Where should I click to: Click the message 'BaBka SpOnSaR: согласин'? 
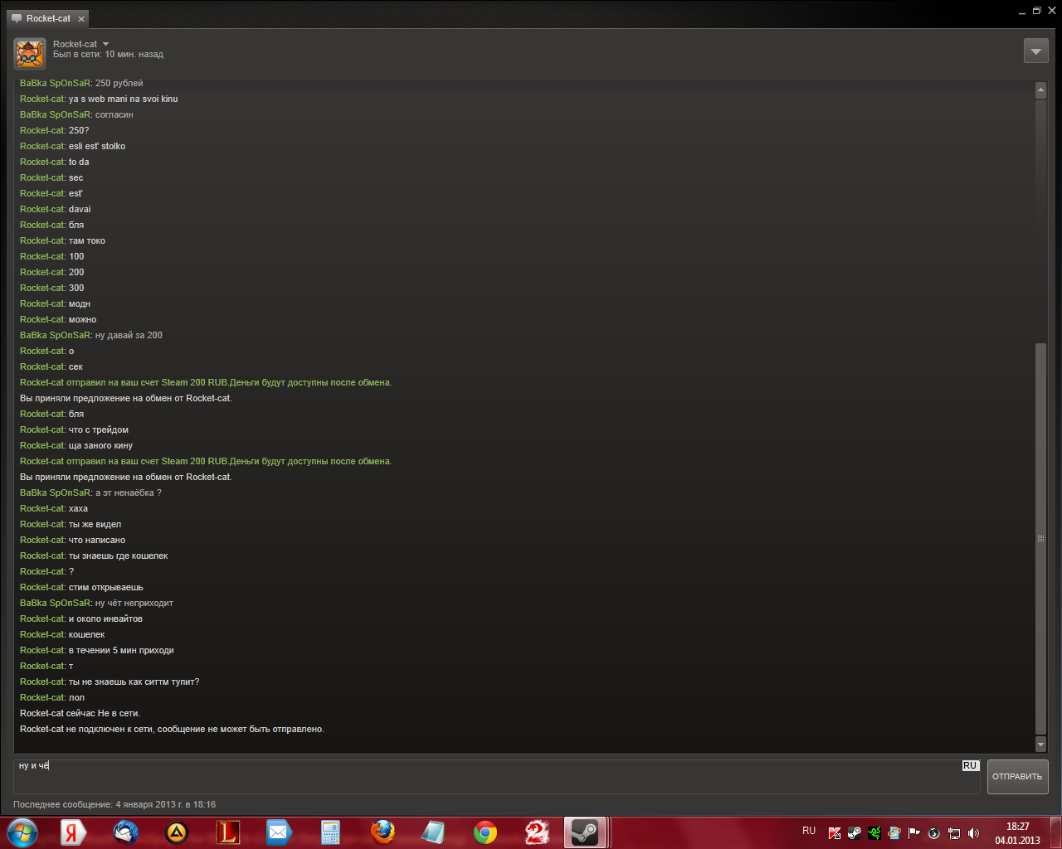76,114
